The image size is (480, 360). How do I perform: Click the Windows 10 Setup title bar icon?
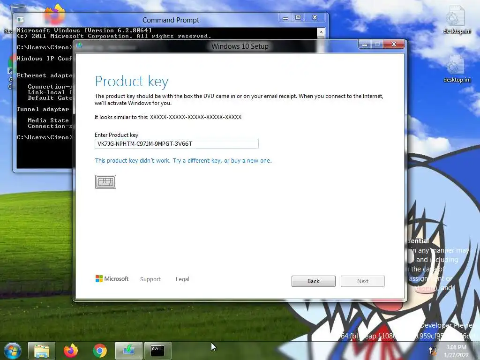pyautogui.click(x=80, y=45)
